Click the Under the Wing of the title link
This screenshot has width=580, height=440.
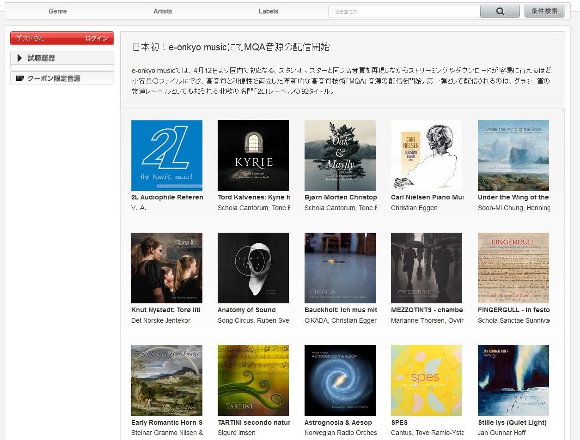(513, 197)
